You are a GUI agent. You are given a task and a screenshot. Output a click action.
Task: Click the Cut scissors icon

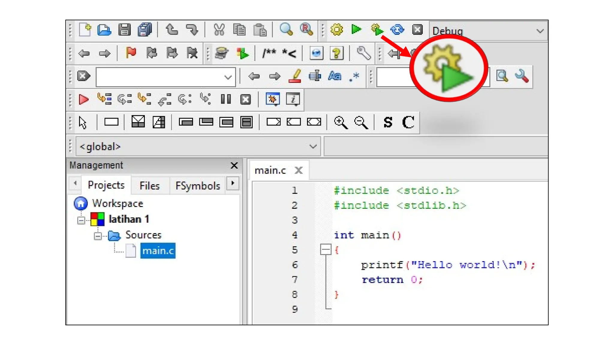pos(219,30)
